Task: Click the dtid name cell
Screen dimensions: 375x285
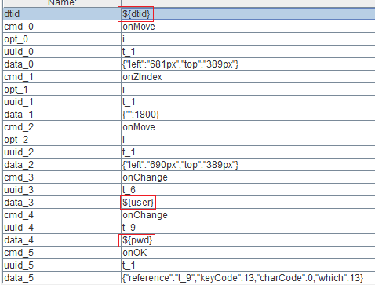Action: pyautogui.click(x=62, y=14)
